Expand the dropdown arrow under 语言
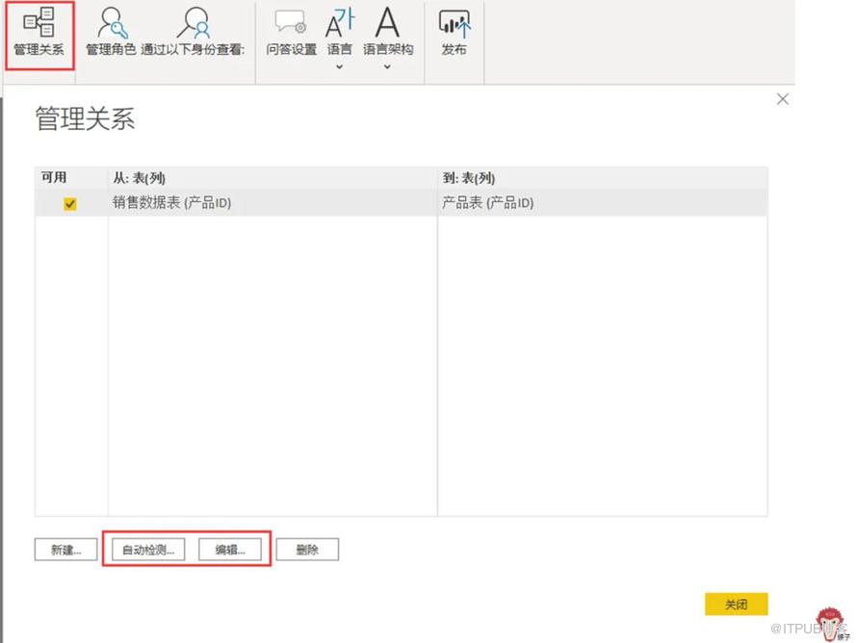 (339, 66)
